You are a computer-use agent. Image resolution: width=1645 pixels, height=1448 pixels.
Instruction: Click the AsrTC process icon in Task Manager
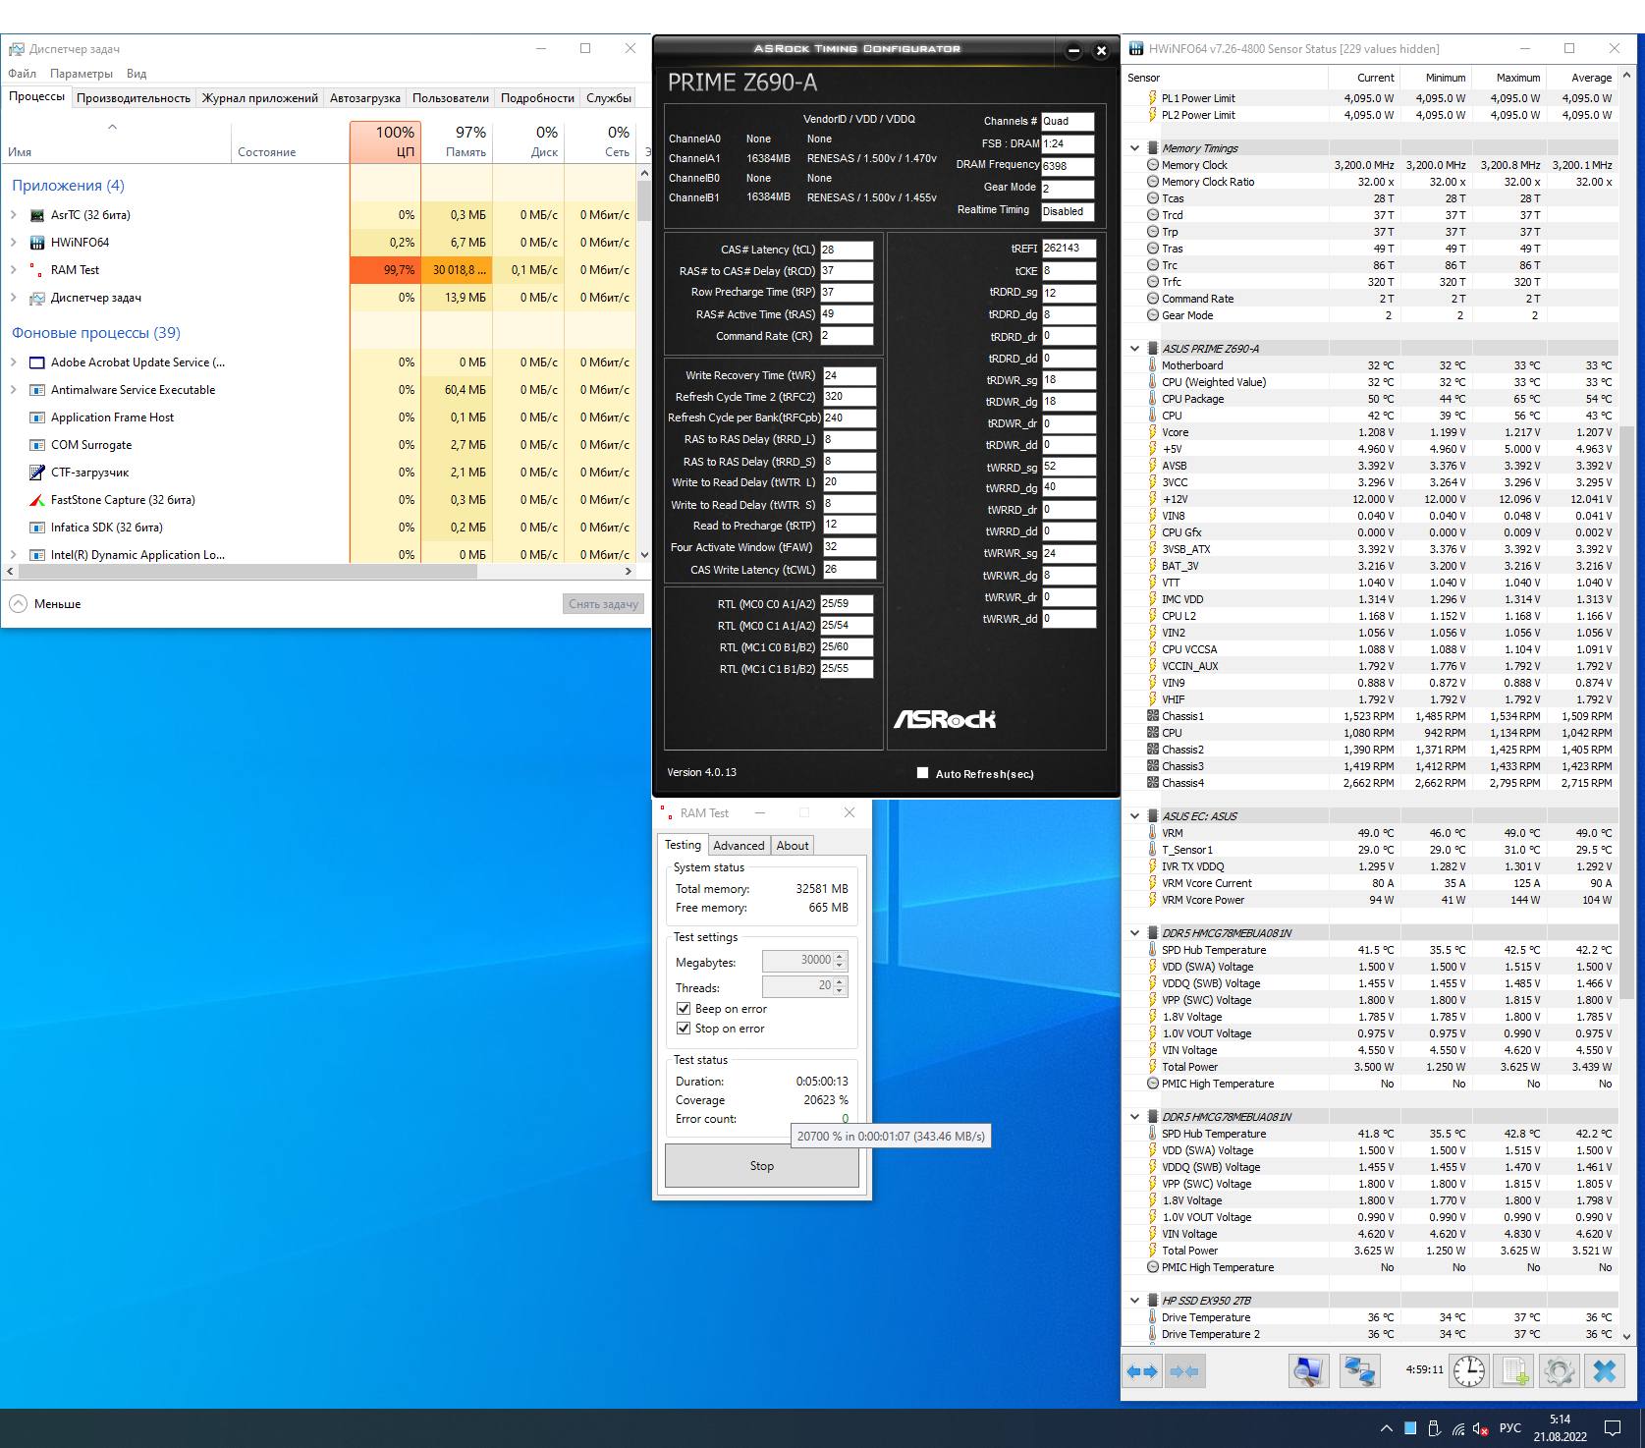(x=37, y=215)
